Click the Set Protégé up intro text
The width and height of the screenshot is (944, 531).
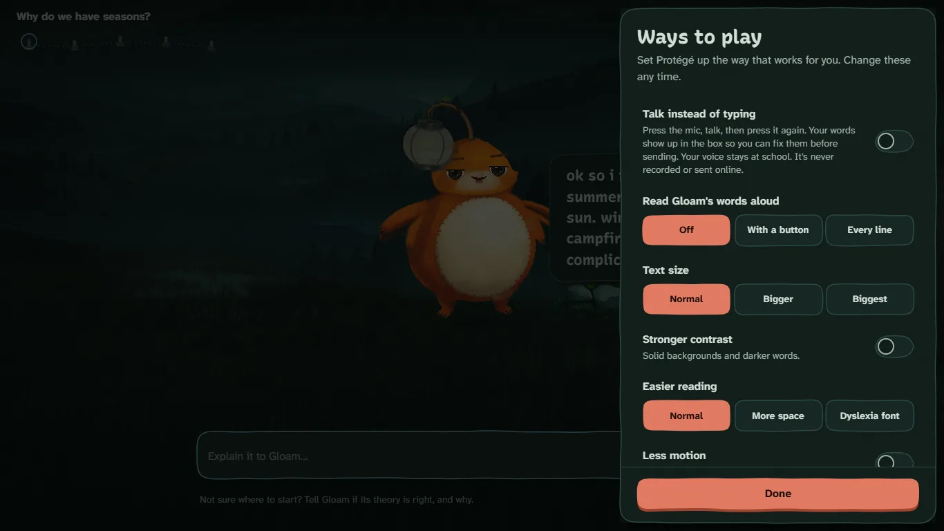tap(774, 68)
